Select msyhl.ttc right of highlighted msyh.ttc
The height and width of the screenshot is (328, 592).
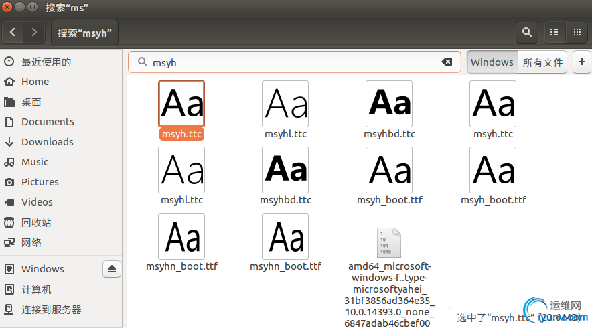tap(285, 110)
